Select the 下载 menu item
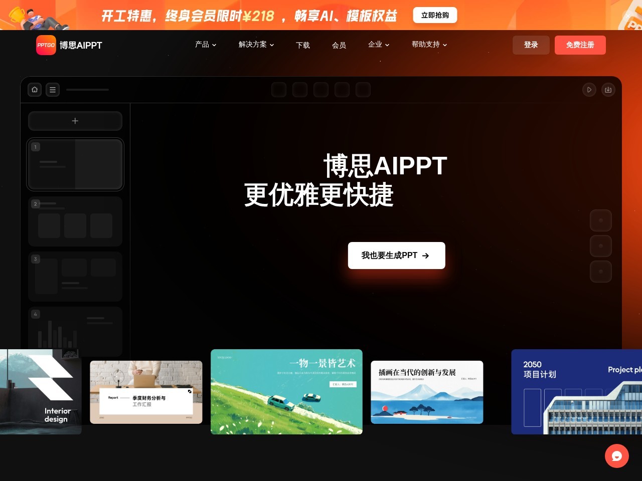The height and width of the screenshot is (481, 642). pos(303,45)
